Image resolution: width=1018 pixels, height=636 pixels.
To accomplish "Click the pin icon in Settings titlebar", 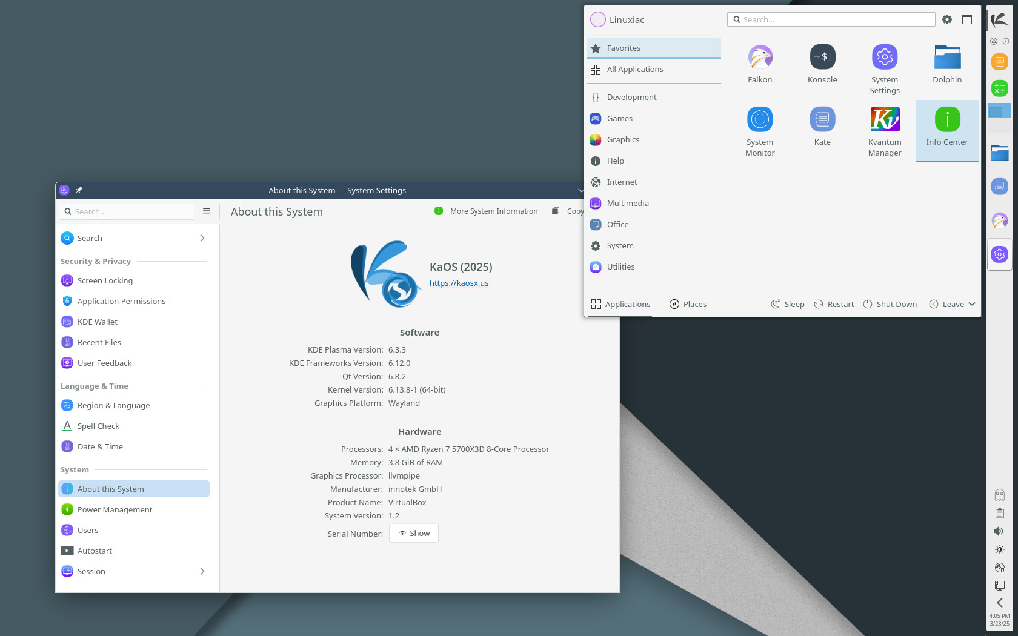I will (79, 190).
